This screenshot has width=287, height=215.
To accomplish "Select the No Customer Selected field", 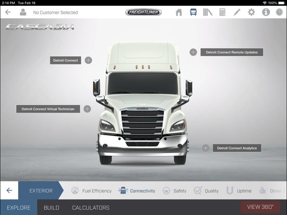I will coord(56,12).
